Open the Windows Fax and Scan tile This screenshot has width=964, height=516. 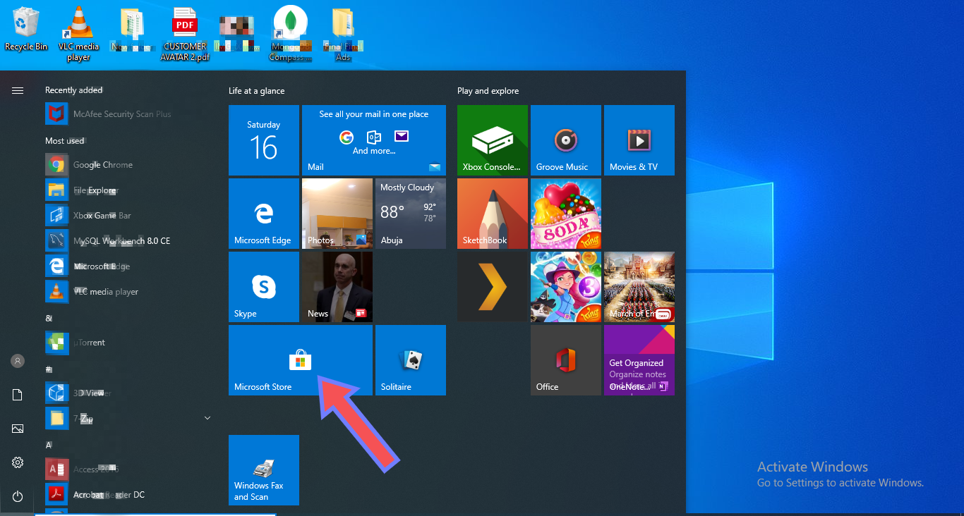pyautogui.click(x=264, y=470)
